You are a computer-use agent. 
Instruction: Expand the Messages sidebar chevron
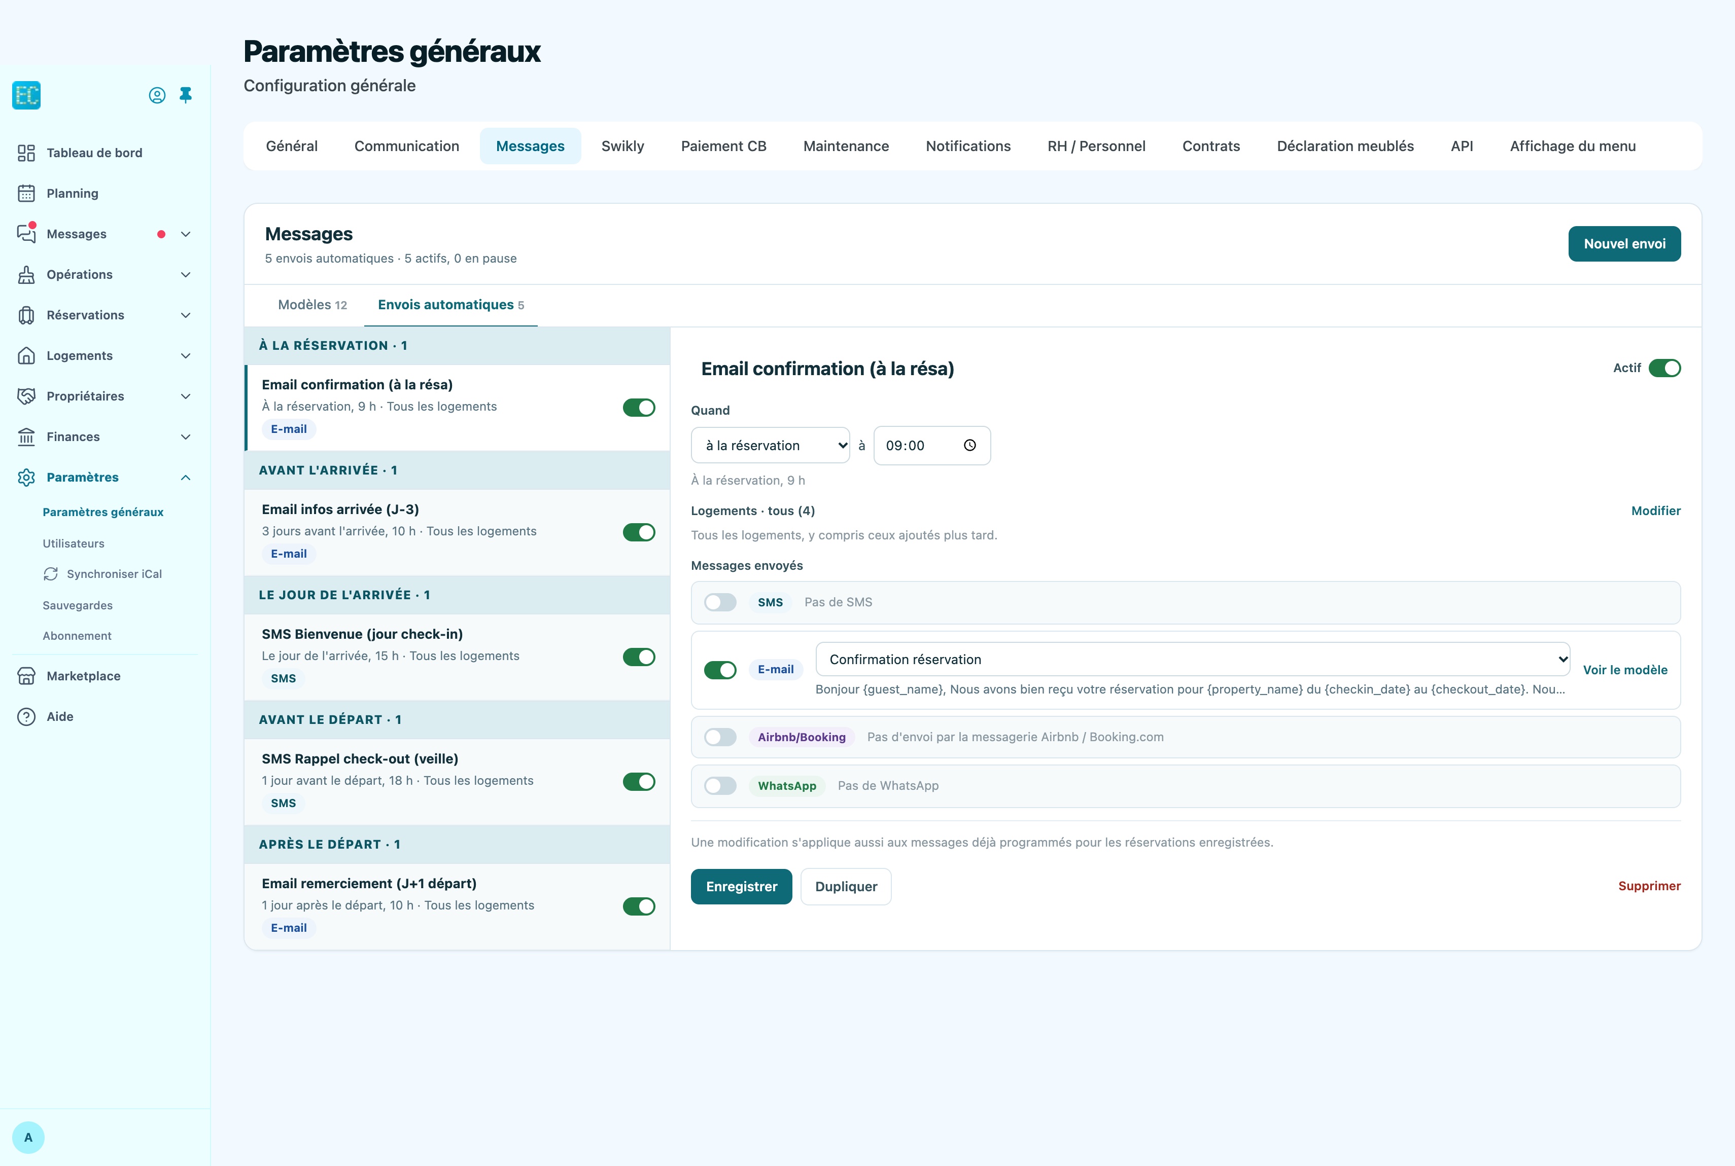click(186, 234)
